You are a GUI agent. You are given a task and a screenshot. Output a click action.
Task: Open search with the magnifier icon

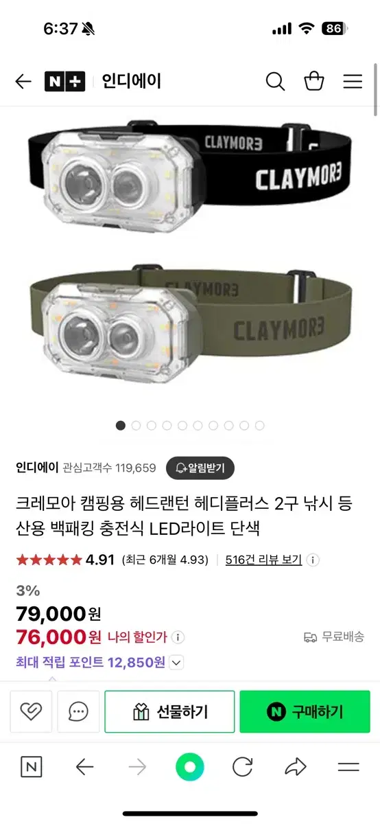pyautogui.click(x=275, y=82)
